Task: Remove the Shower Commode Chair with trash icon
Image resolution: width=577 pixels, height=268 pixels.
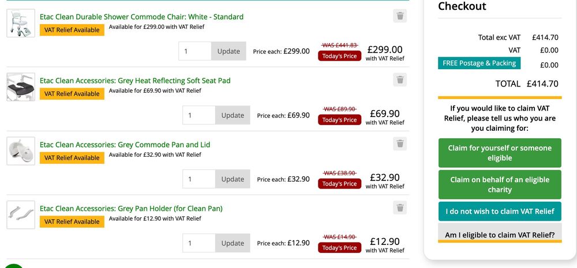Action: point(400,16)
